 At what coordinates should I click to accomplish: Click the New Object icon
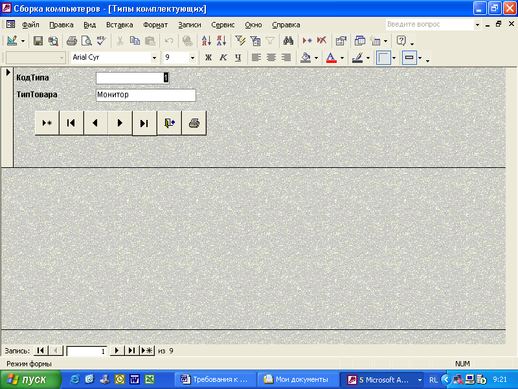(x=375, y=41)
